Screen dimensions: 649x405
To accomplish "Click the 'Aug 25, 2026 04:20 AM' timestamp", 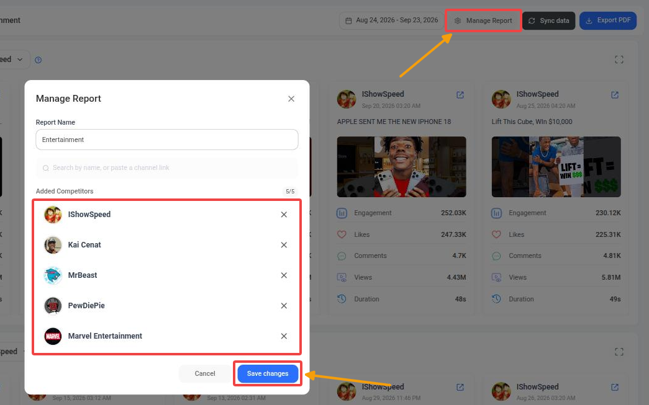I will pos(546,106).
